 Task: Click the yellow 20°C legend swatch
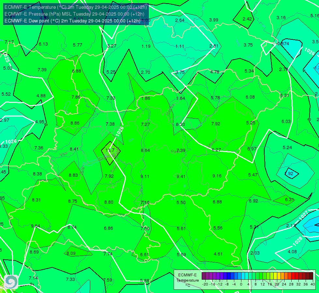[x=275, y=276]
